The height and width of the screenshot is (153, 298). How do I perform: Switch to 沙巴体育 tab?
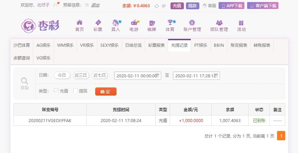pos(22,45)
